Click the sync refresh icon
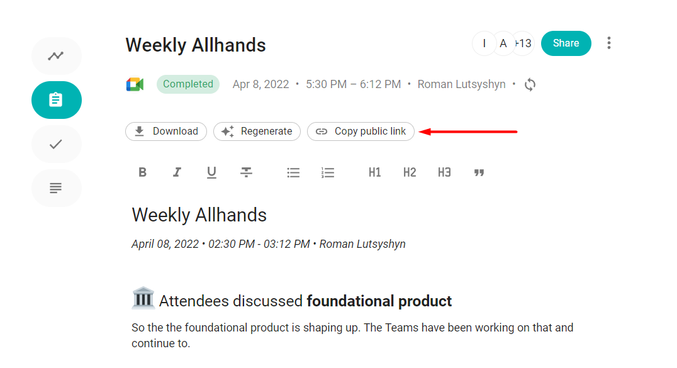Viewport: 677px width, 368px height. point(530,84)
